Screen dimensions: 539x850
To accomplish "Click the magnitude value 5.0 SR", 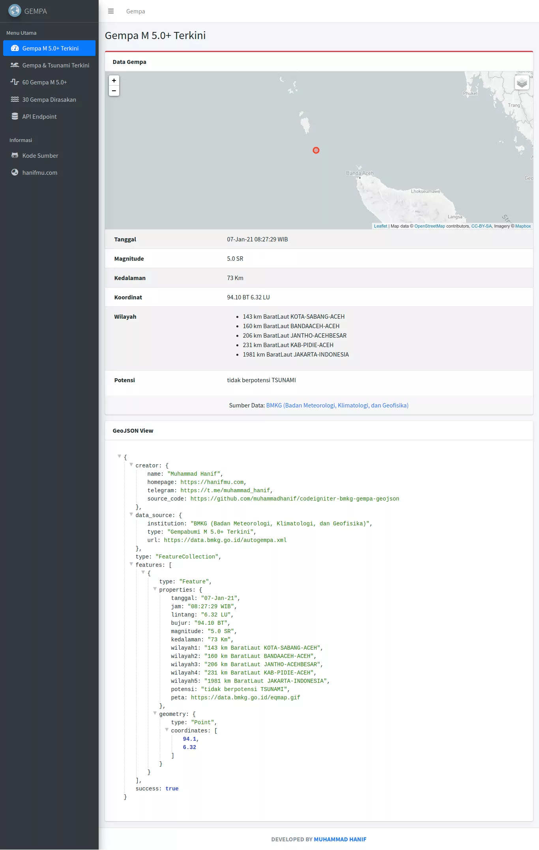I will click(x=235, y=258).
